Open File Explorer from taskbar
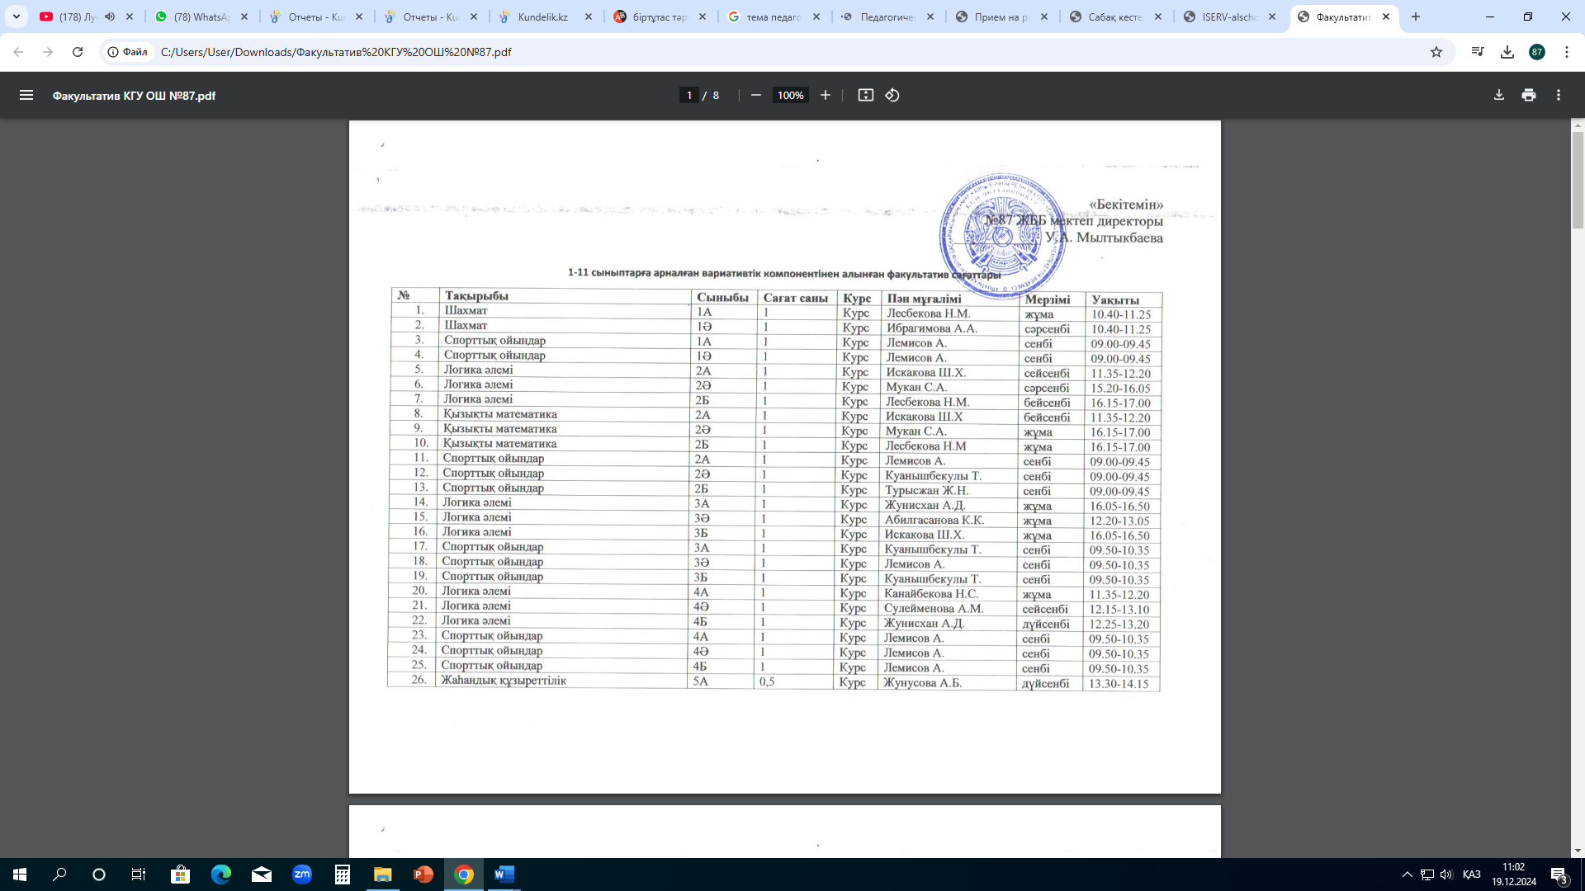The width and height of the screenshot is (1585, 891). (x=382, y=874)
